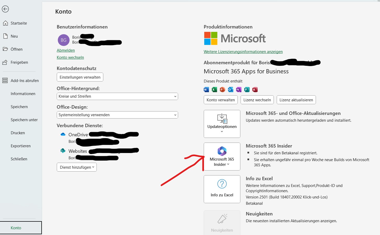Click the "Microsoft 365- und Office-Aktualisierungen" heading
Image resolution: width=380 pixels, height=235 pixels.
(x=293, y=113)
